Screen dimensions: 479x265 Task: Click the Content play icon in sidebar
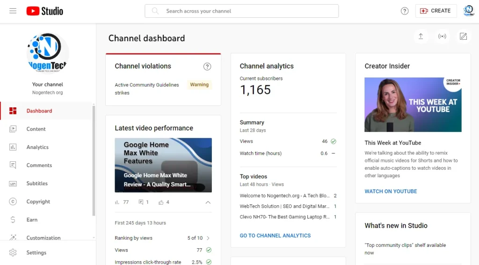point(13,129)
